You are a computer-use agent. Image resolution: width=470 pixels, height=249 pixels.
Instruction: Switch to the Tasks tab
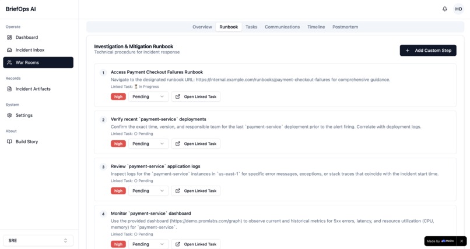tap(251, 27)
